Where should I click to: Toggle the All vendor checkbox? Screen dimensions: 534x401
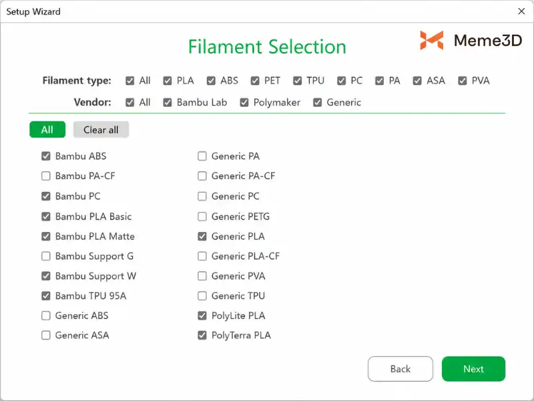tap(129, 102)
